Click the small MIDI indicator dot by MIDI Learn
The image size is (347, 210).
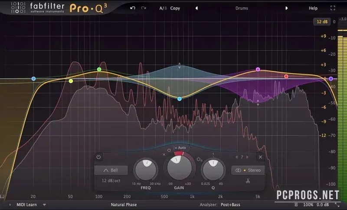(10, 205)
